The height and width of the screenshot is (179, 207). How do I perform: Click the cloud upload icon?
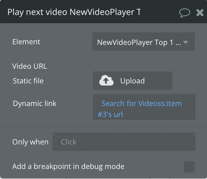106,80
